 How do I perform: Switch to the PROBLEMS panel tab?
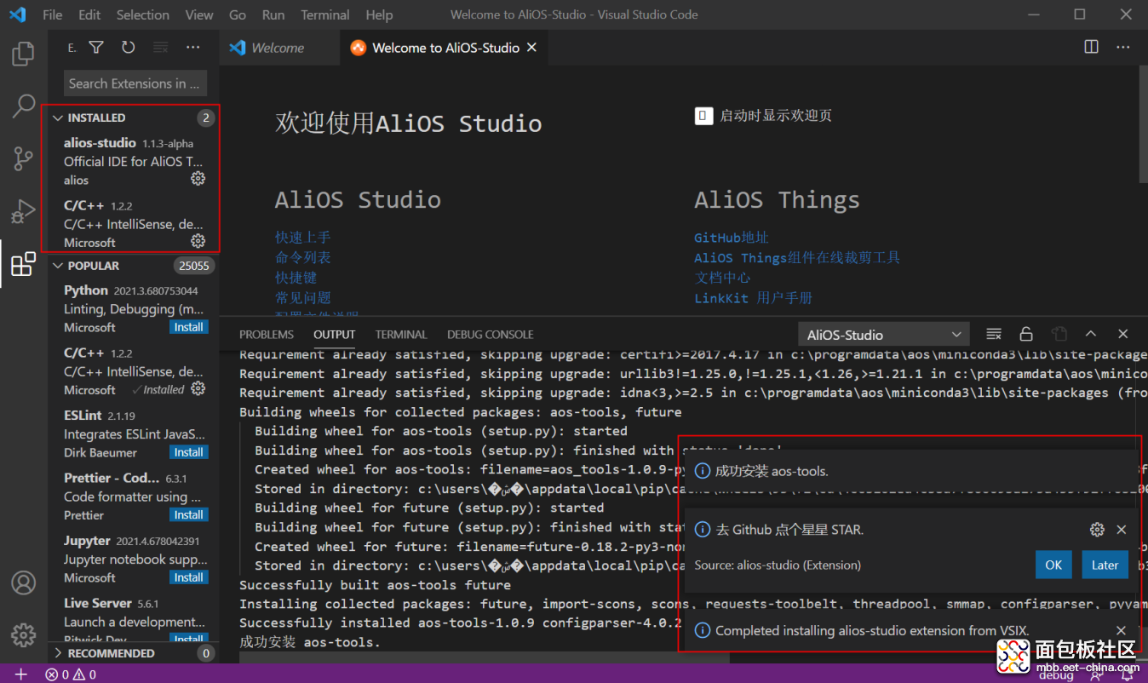267,335
